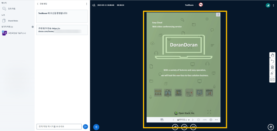277x131 pixels.
Task: Zoom in the presentation slide
Action: 211,120
